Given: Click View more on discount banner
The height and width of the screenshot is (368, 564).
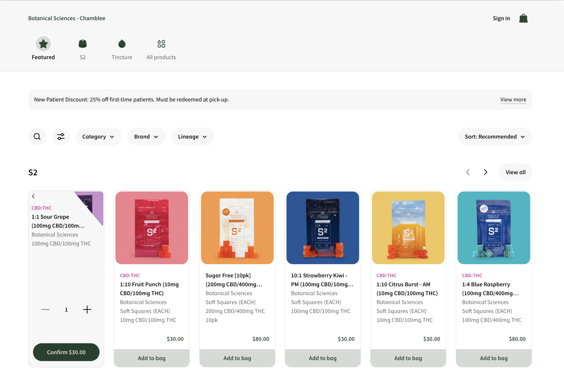Looking at the screenshot, I should (x=513, y=99).
